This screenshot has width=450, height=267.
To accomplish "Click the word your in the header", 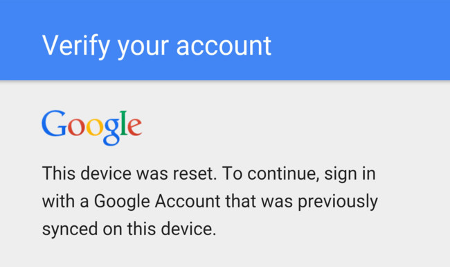I will pyautogui.click(x=143, y=49).
